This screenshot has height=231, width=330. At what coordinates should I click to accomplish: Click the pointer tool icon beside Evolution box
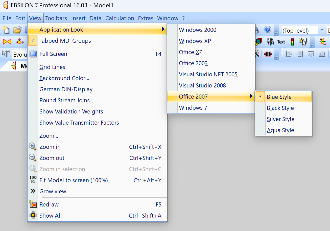(6, 54)
